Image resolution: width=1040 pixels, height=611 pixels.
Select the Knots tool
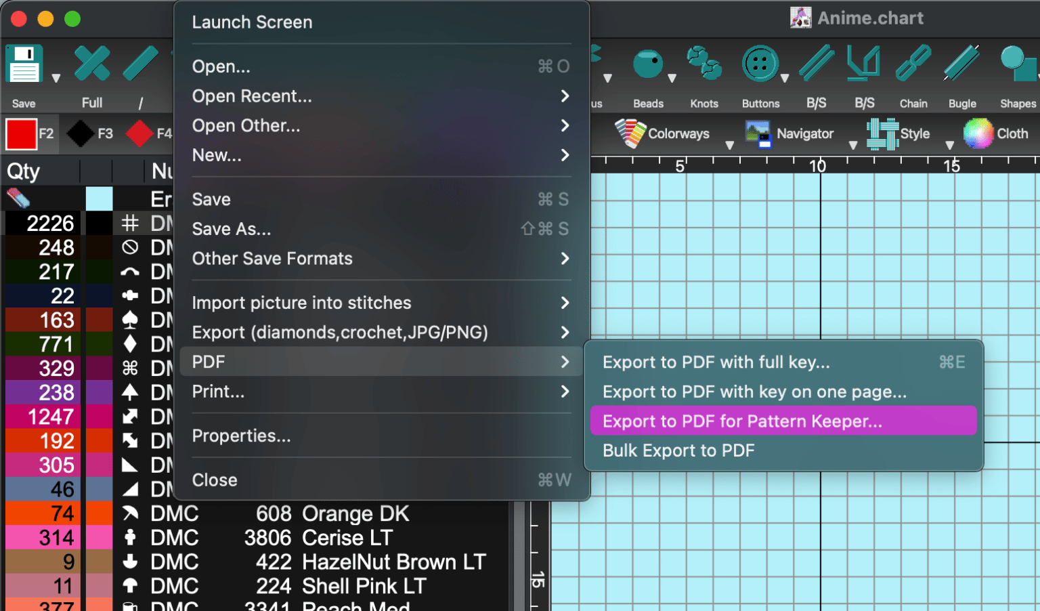tap(703, 64)
